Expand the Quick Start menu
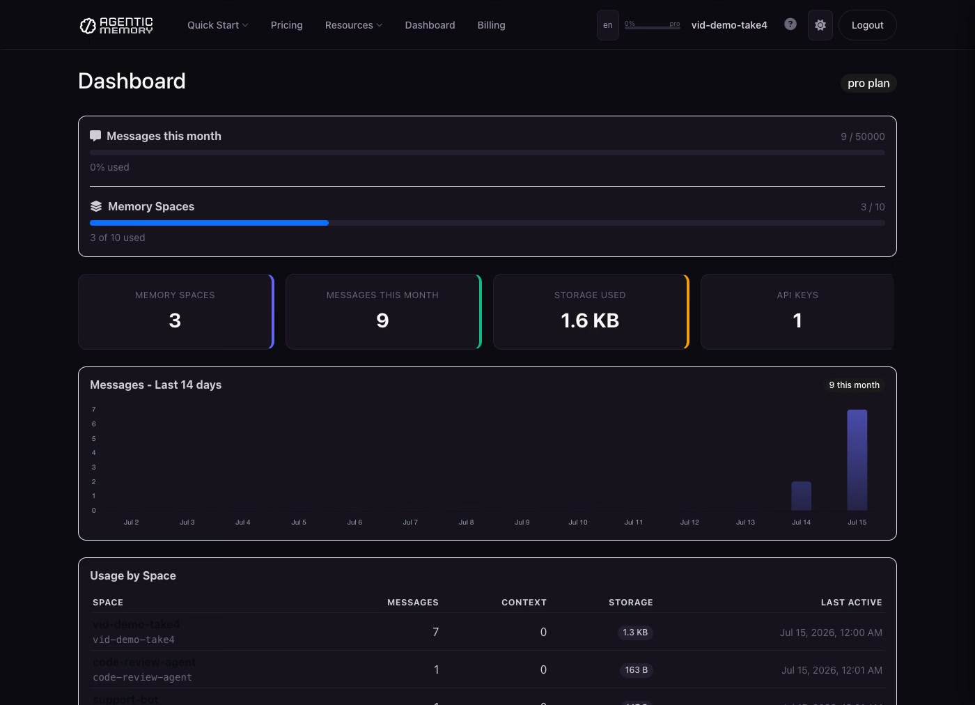975x705 pixels. [217, 25]
